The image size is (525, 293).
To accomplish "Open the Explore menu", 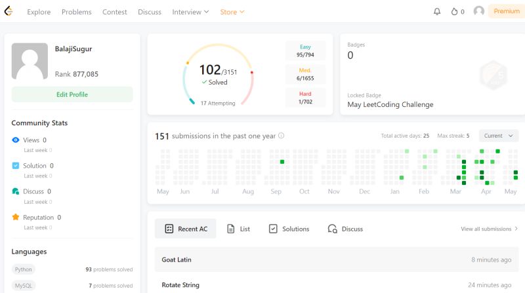I will tap(39, 12).
